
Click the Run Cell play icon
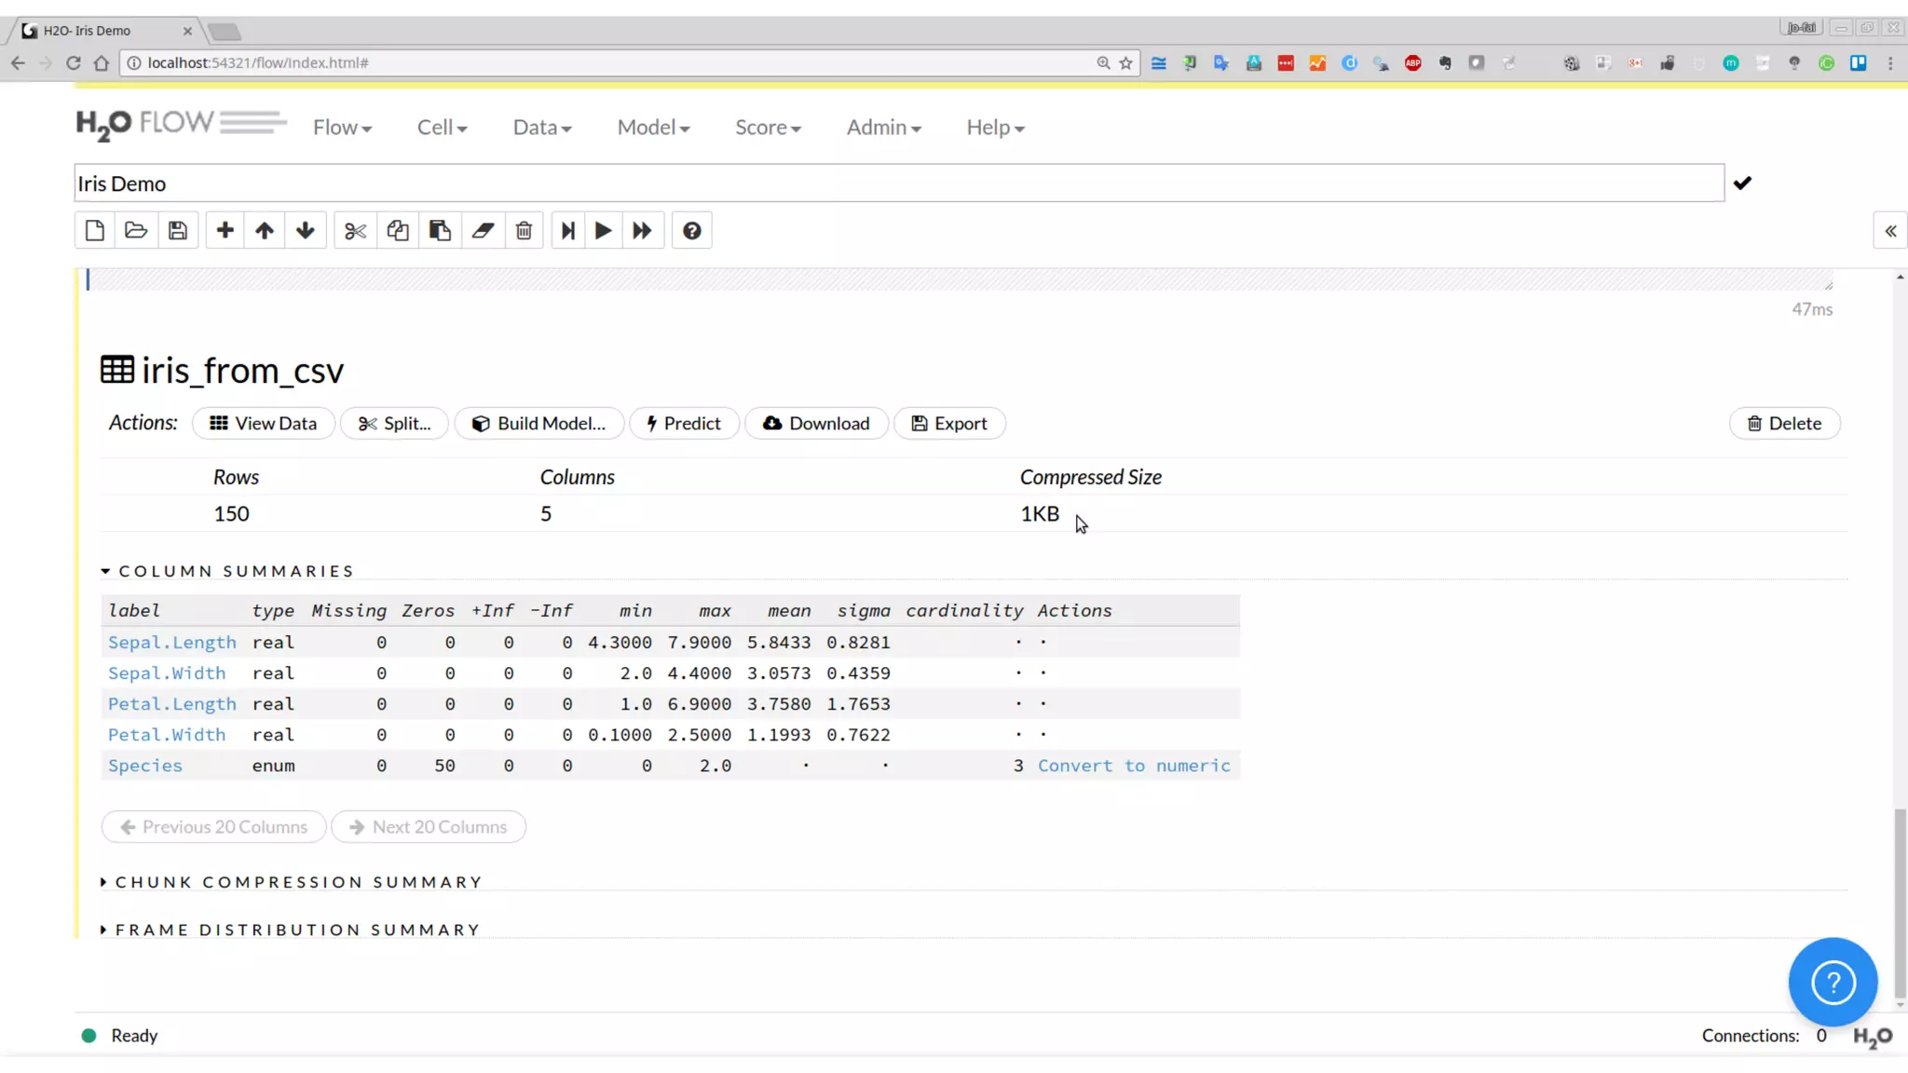click(603, 231)
